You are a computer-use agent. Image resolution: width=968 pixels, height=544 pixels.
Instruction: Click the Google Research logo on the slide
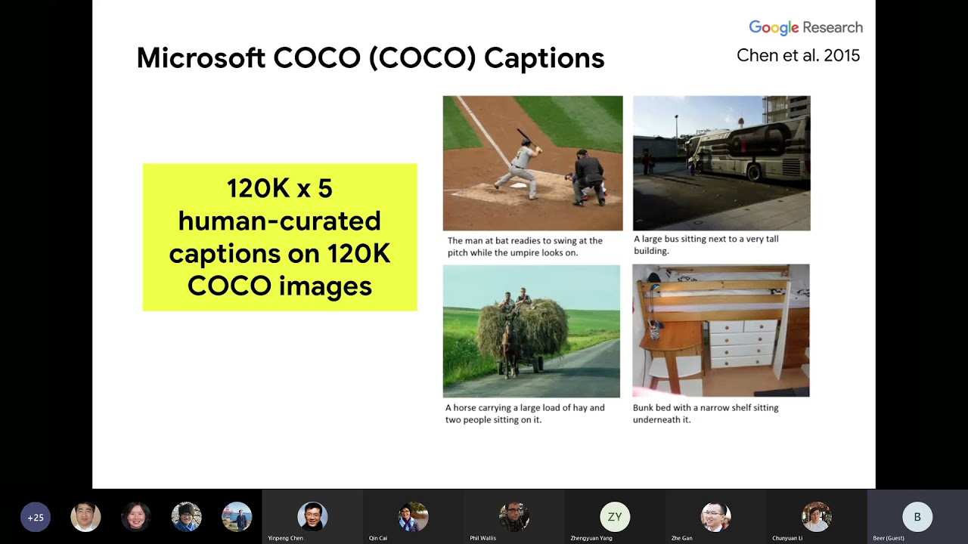click(x=805, y=28)
